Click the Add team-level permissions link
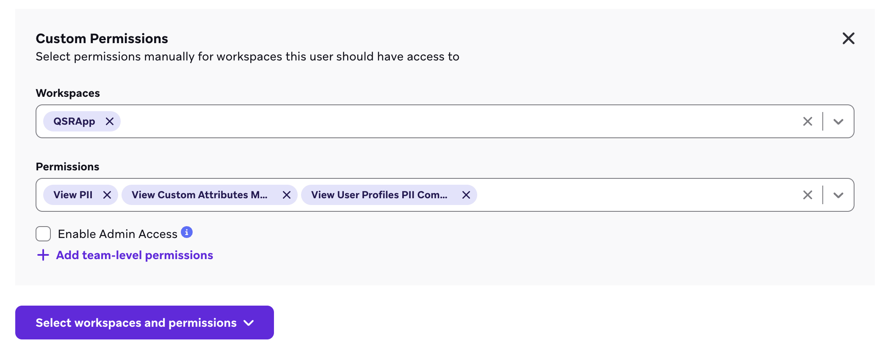This screenshot has height=350, width=885. tap(134, 255)
